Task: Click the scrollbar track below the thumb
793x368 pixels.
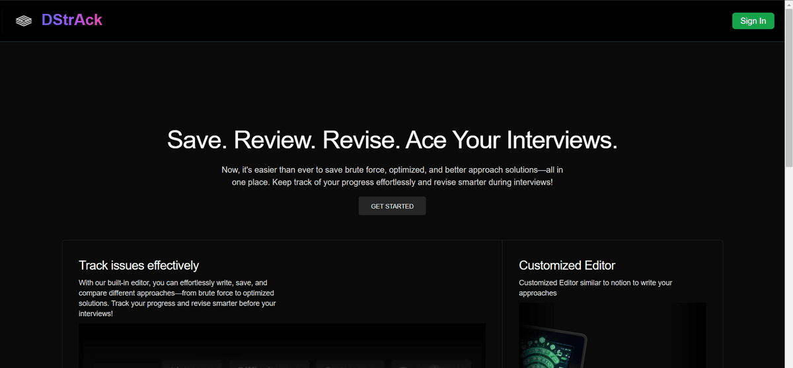Action: (x=788, y=264)
